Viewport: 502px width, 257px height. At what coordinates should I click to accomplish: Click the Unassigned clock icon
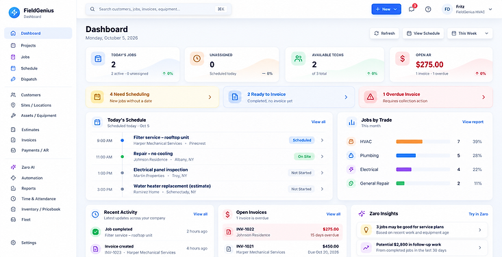tap(197, 59)
